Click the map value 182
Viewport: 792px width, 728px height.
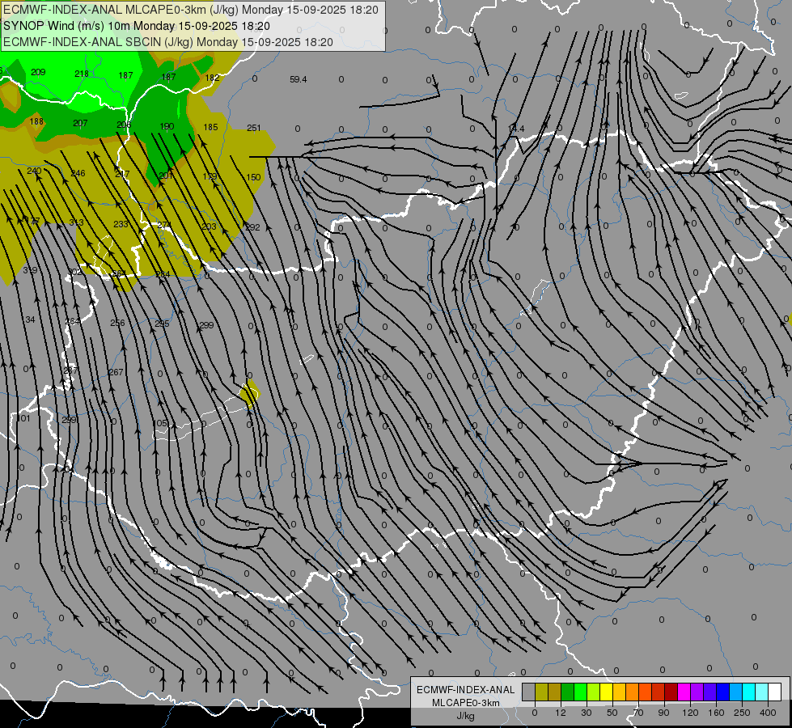tap(212, 78)
